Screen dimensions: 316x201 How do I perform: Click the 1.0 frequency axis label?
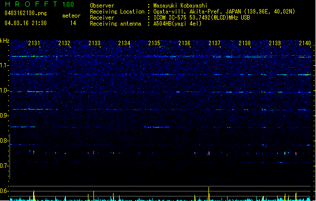point(5,91)
